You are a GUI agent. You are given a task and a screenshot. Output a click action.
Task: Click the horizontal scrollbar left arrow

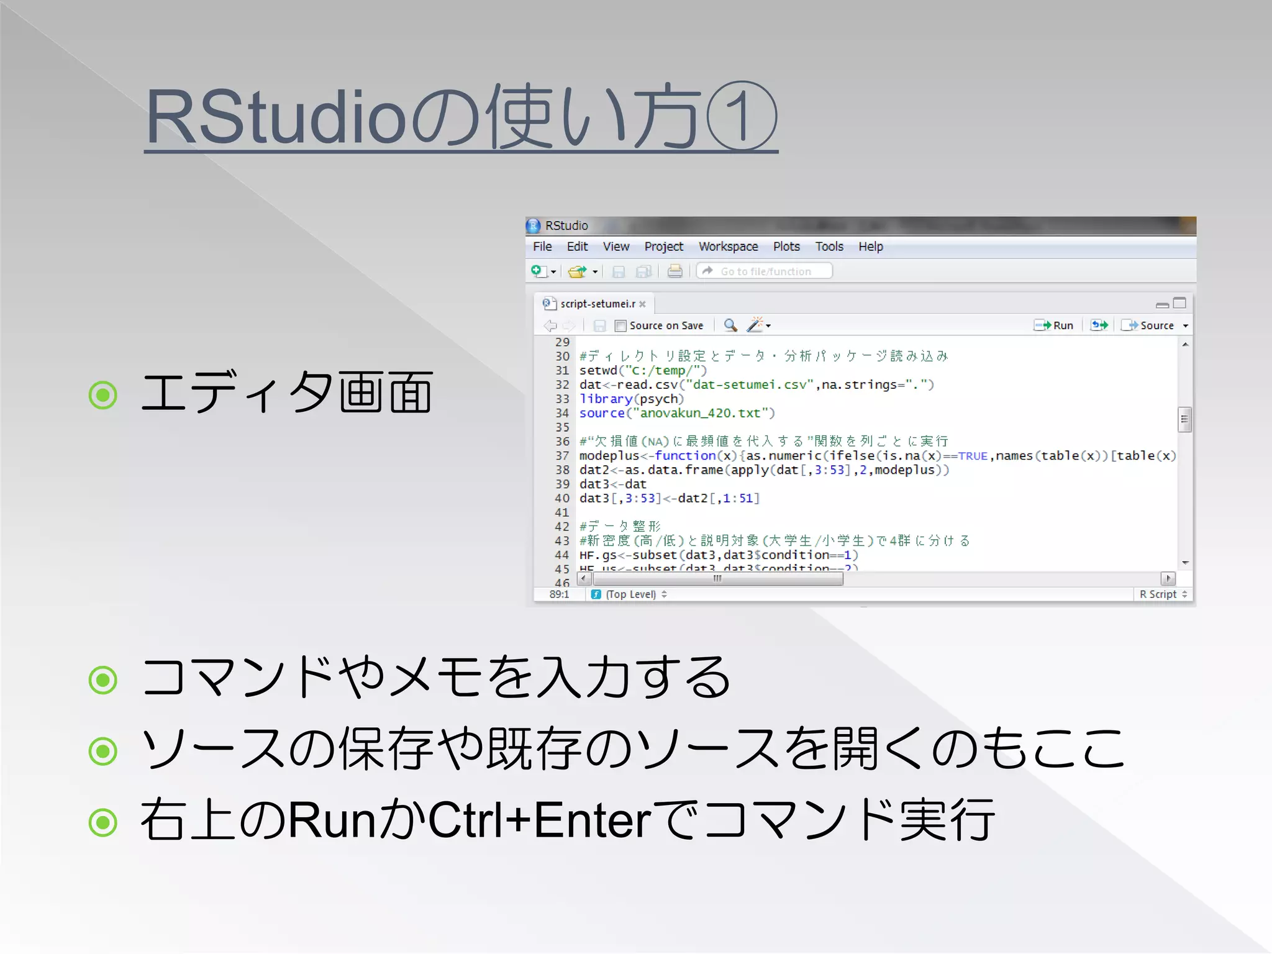point(584,579)
